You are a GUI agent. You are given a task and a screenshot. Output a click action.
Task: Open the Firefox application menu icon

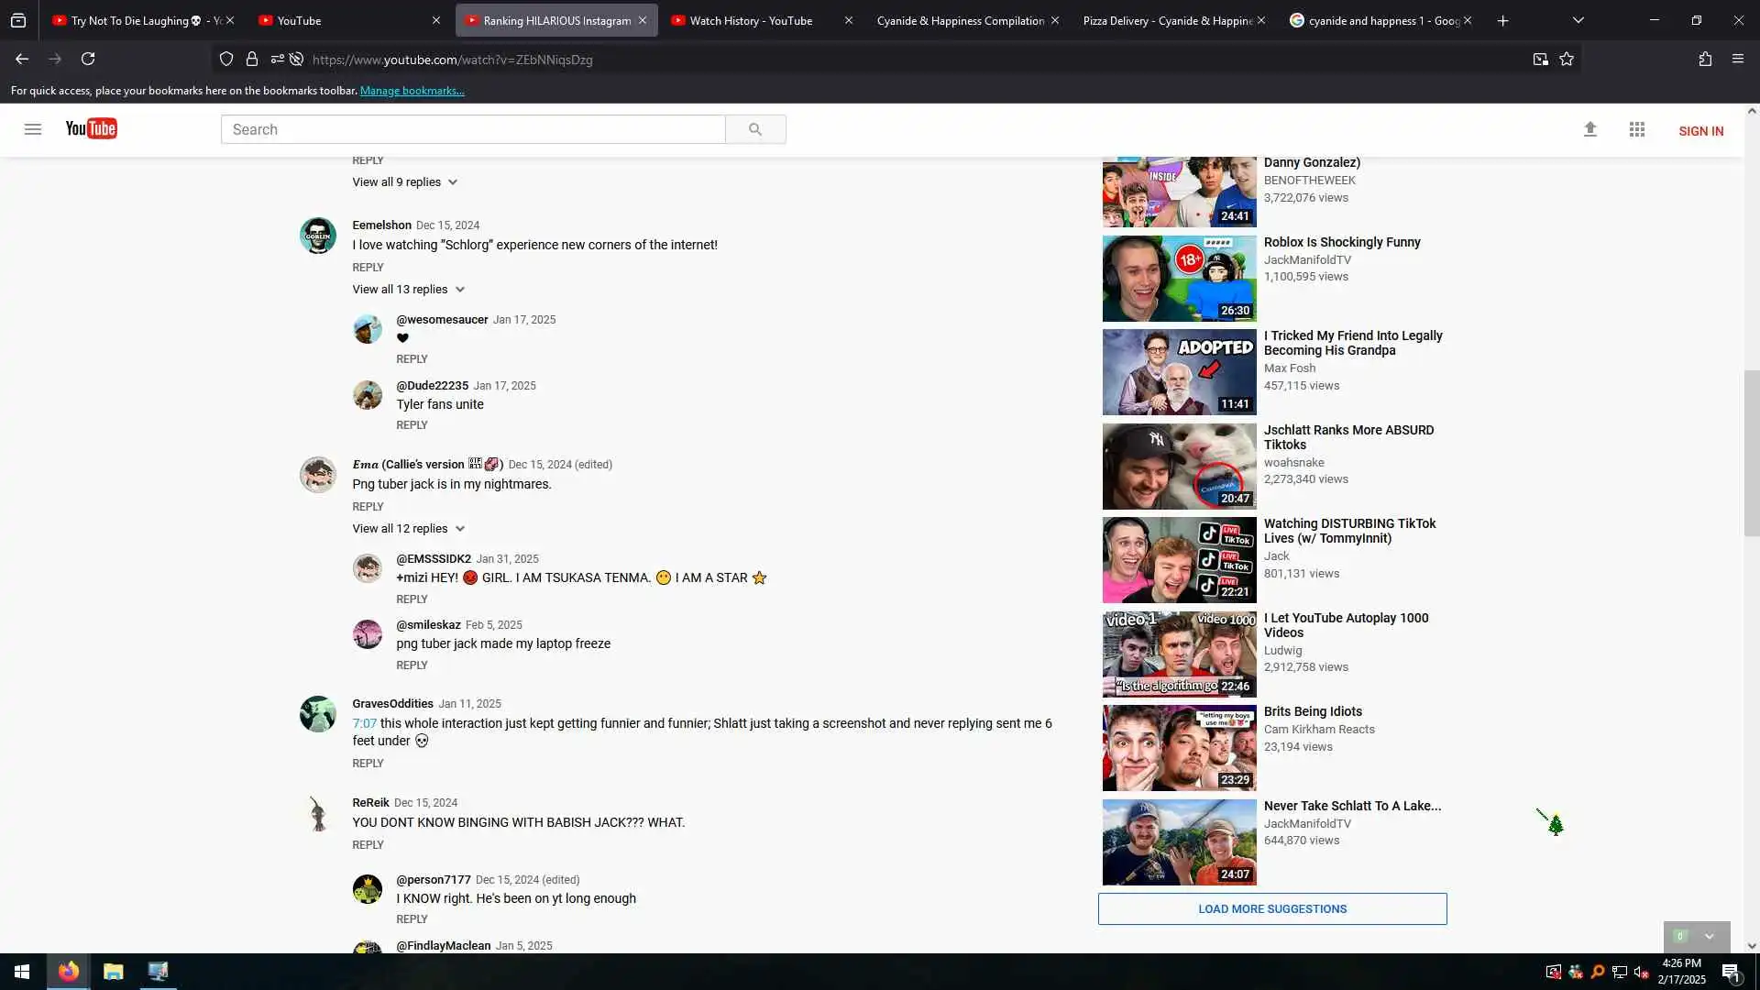click(x=1738, y=60)
